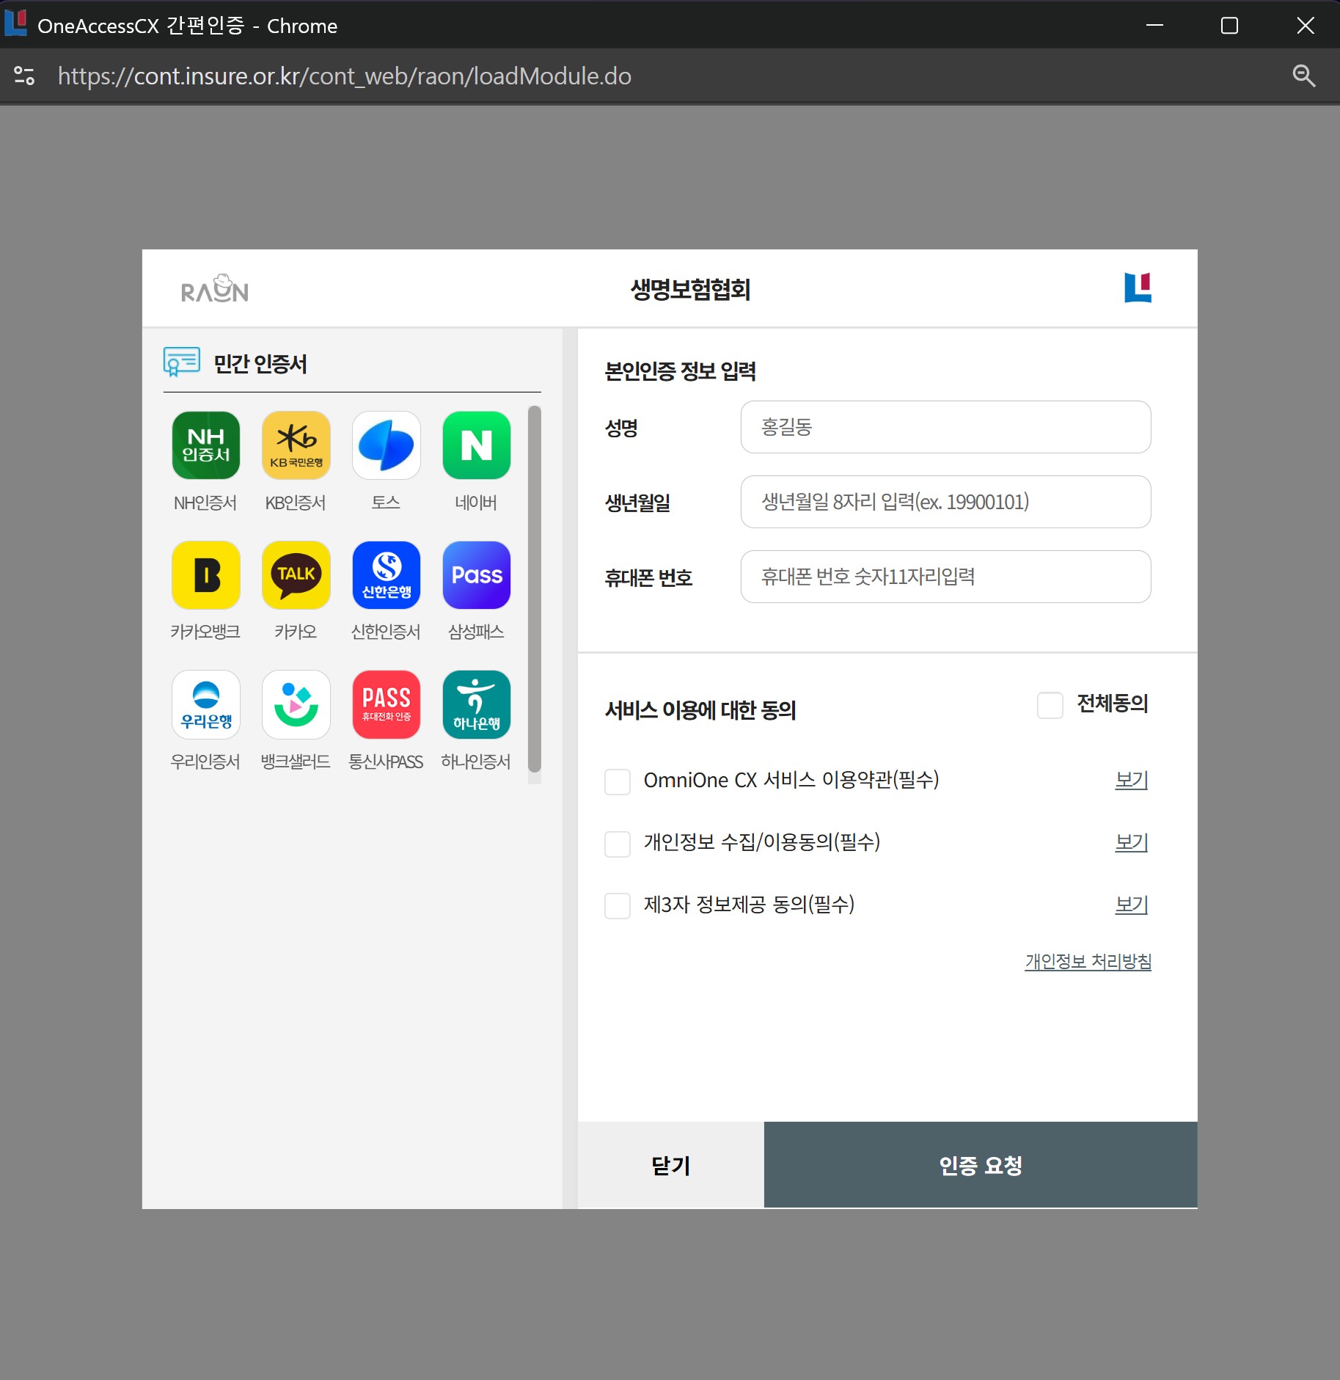Select the 우리인증서 icon
Image resolution: width=1340 pixels, height=1380 pixels.
click(x=206, y=704)
